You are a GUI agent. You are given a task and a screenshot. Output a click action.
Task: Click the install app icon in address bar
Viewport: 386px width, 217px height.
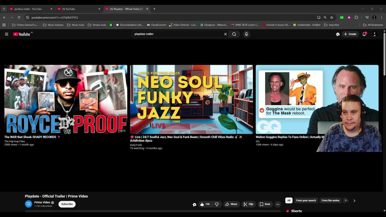tap(319, 17)
